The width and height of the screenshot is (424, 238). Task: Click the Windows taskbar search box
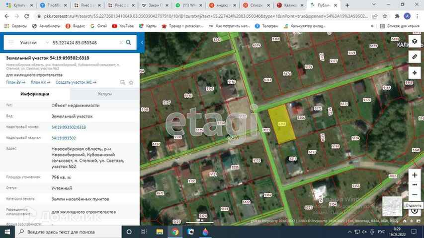tap(68, 232)
